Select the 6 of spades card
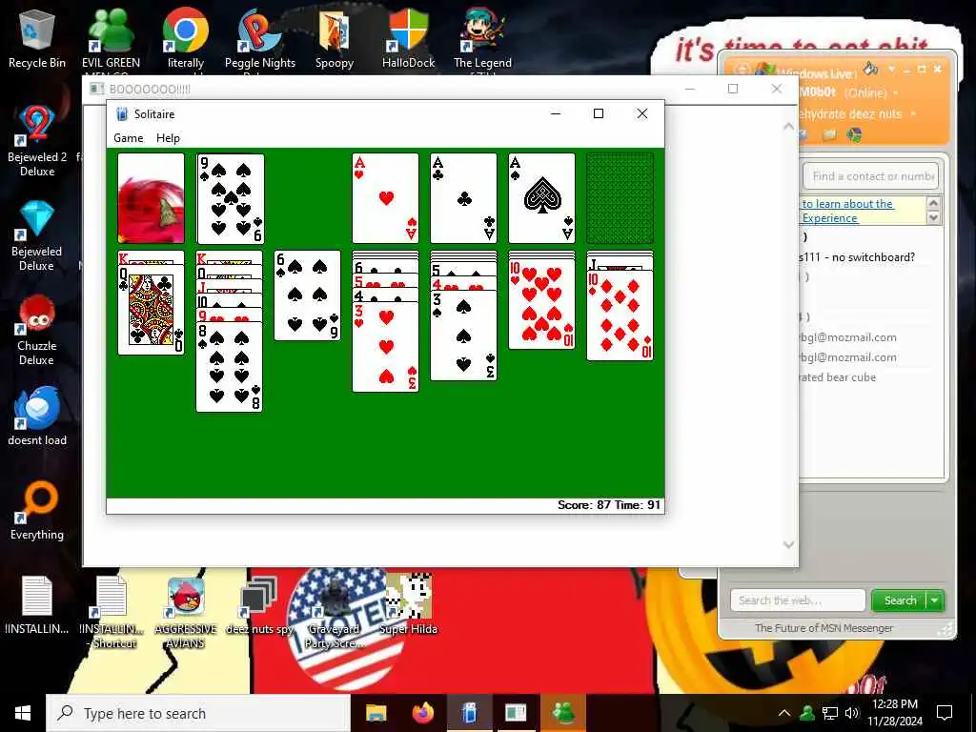976x732 pixels. tap(308, 295)
